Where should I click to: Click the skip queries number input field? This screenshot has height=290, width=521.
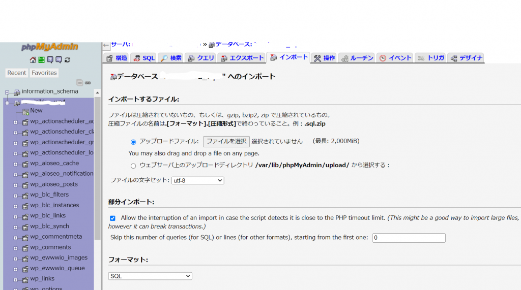[409, 238]
